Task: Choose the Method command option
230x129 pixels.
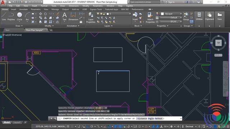Action: pyautogui.click(x=158, y=119)
